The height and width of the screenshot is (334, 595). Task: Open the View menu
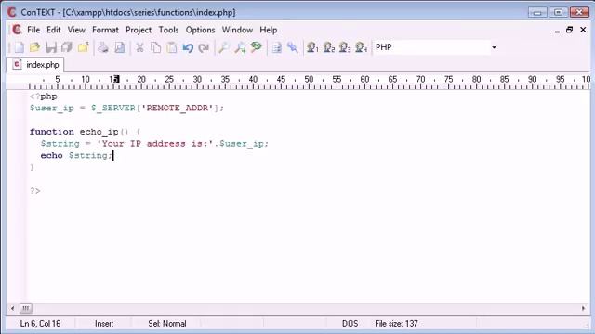point(76,30)
